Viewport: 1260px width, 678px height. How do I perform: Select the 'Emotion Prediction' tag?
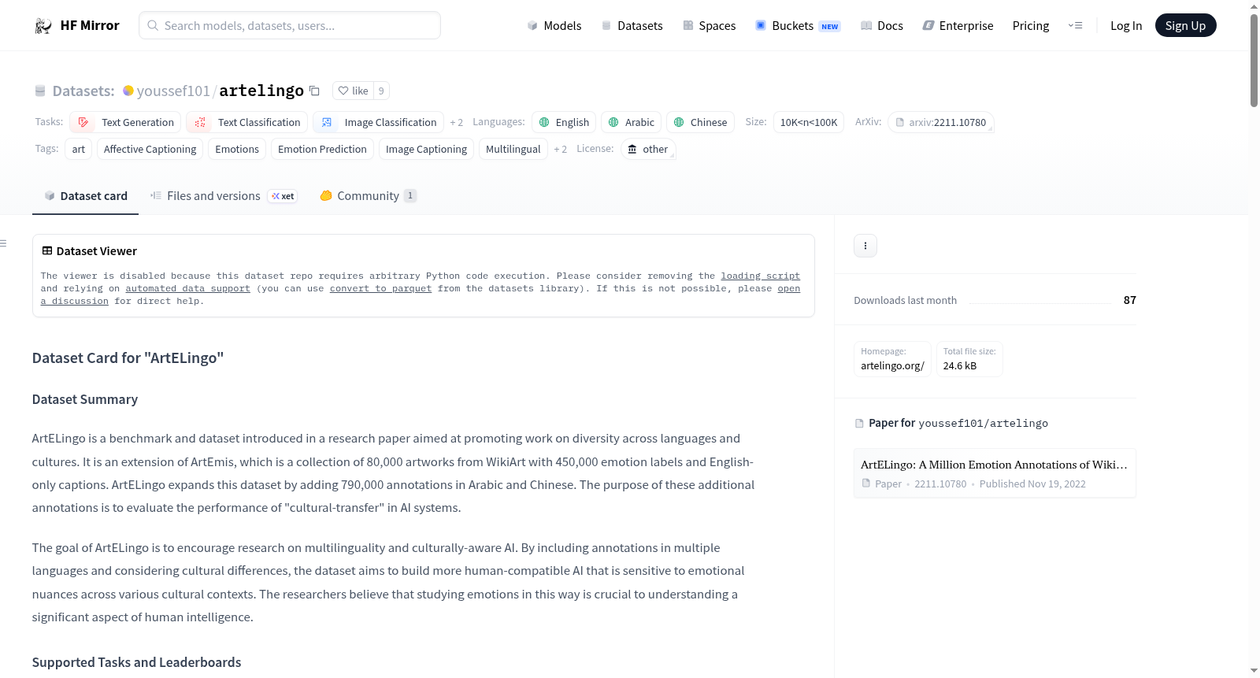[x=322, y=149]
